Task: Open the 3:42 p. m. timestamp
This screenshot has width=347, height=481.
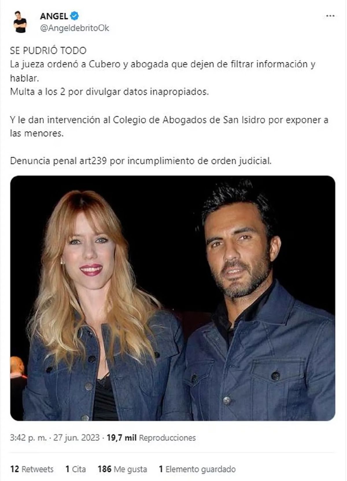Action: coord(28,438)
